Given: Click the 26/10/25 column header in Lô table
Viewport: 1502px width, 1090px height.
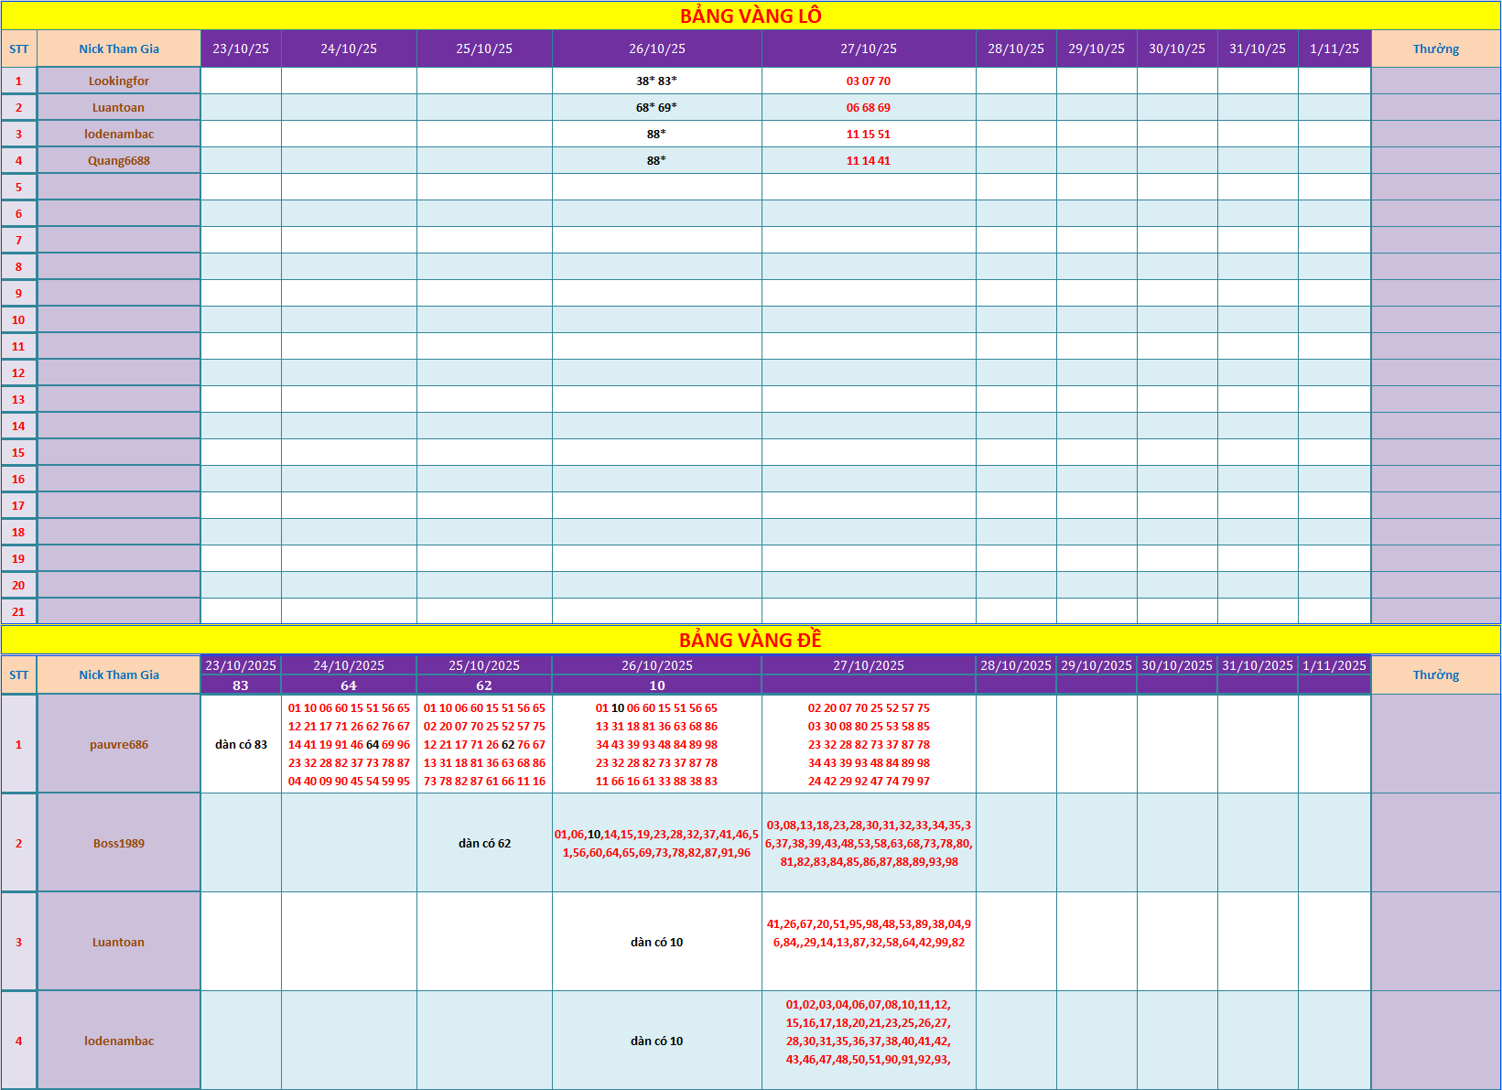Looking at the screenshot, I should (656, 49).
